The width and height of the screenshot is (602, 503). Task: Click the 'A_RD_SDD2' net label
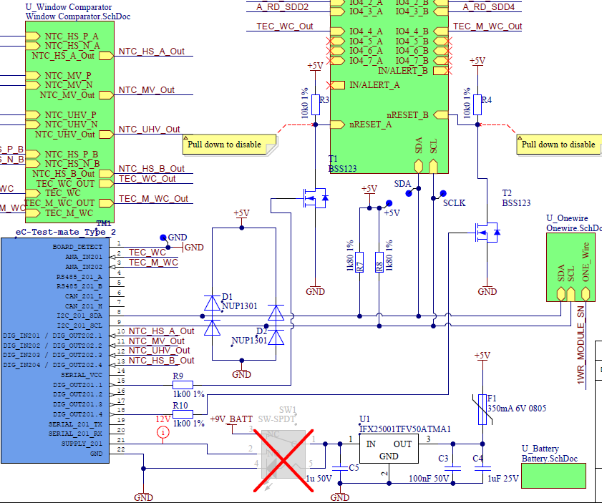[282, 7]
